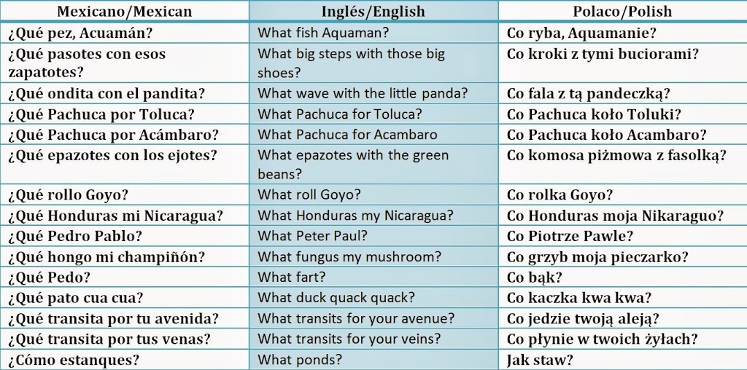
Task: Select the cell 'What fish Aquaman?'
Action: [x=373, y=34]
